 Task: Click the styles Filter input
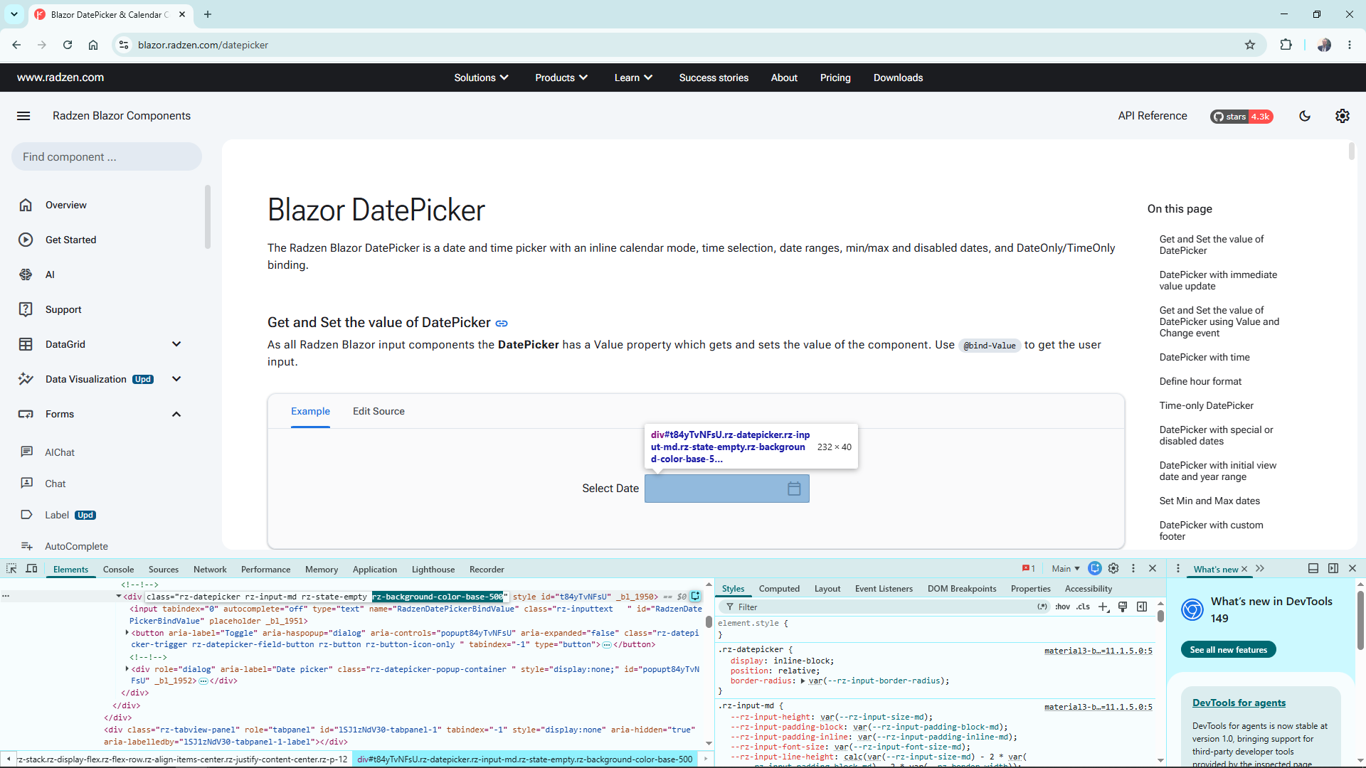(x=882, y=607)
